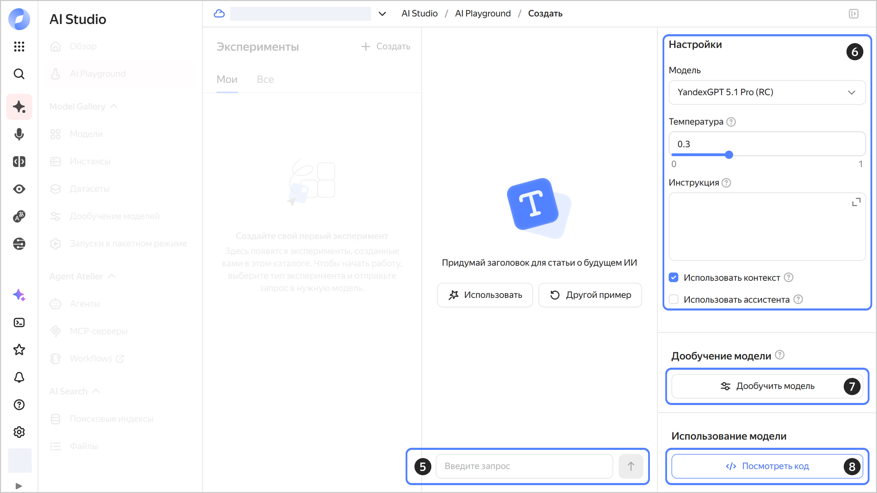Click the search magnifier icon in sidebar
The width and height of the screenshot is (877, 493).
point(19,74)
